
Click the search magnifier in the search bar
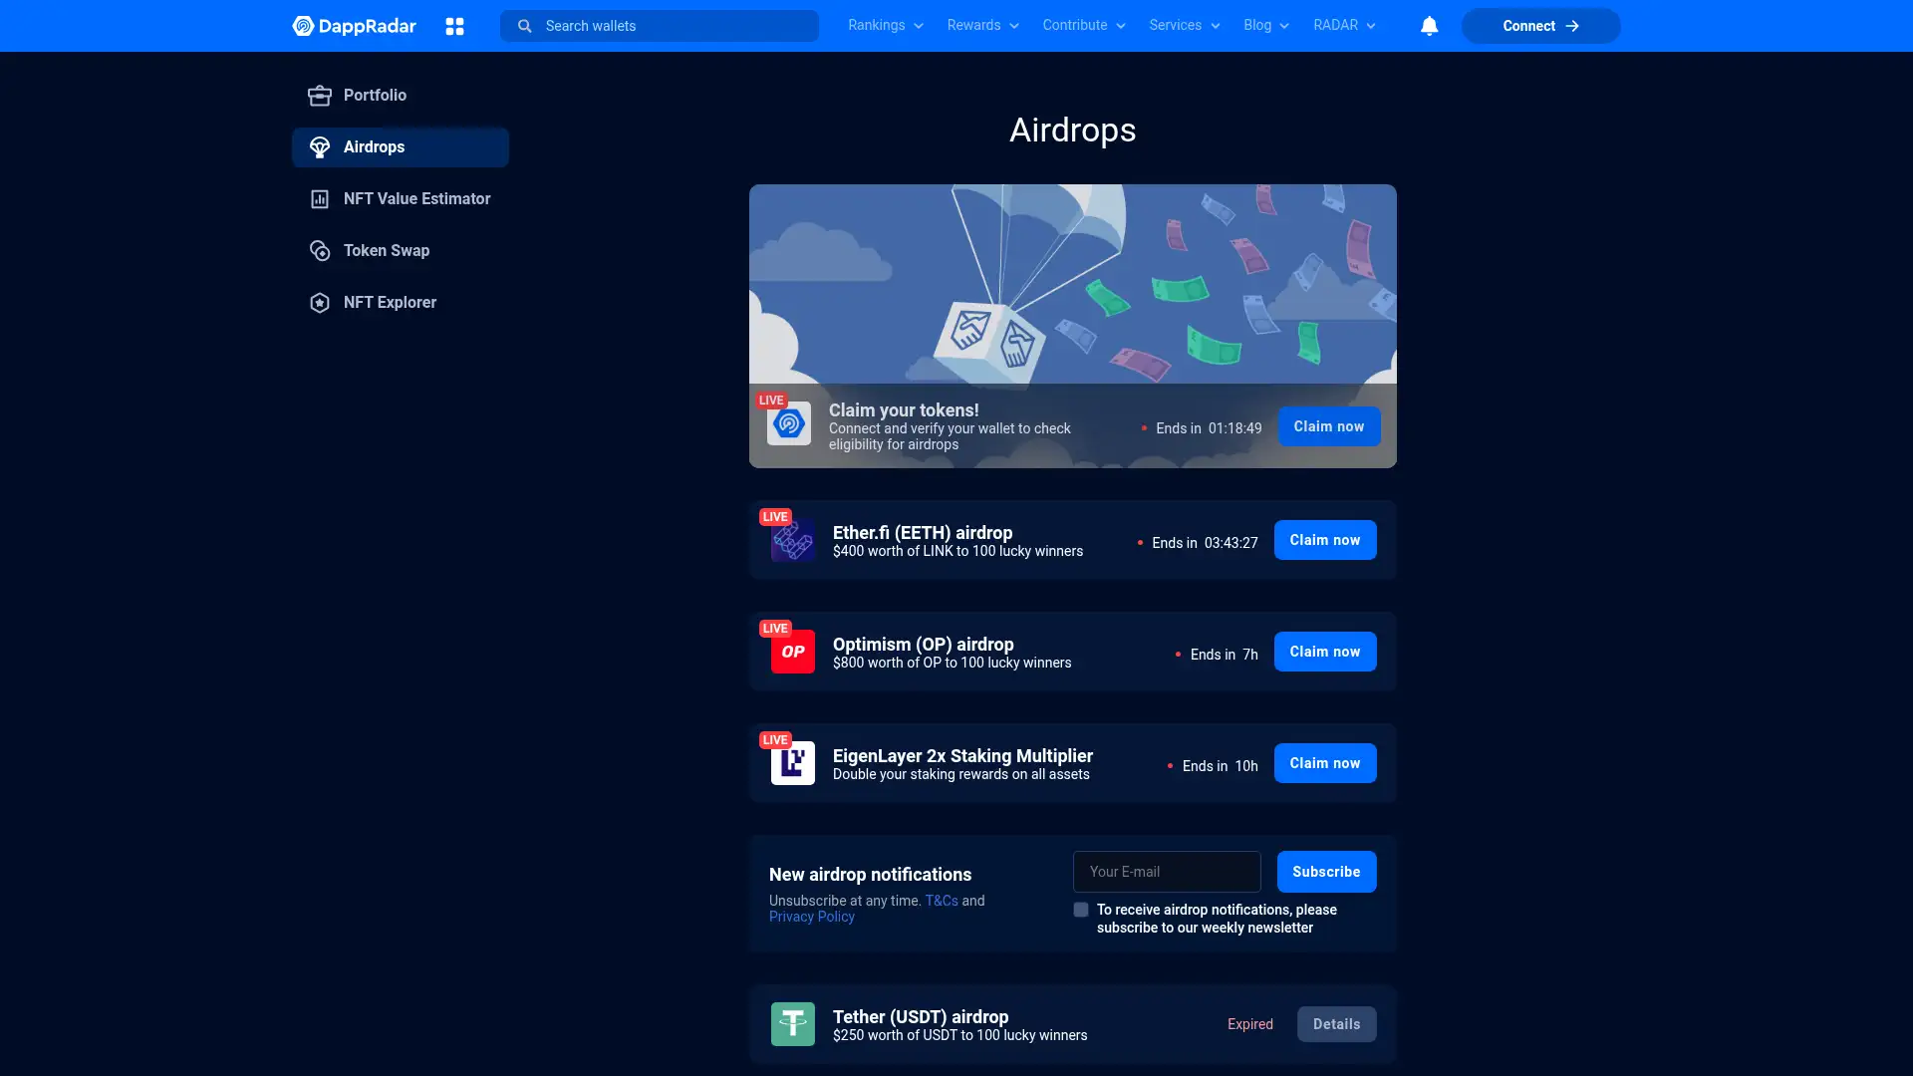point(523,26)
